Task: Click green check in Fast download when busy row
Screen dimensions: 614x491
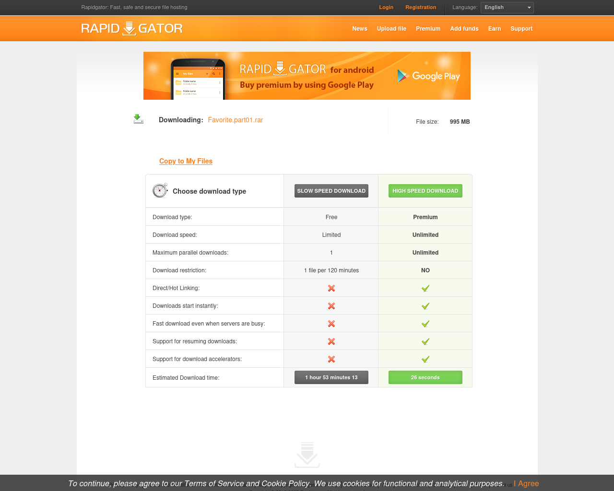Action: coord(425,324)
